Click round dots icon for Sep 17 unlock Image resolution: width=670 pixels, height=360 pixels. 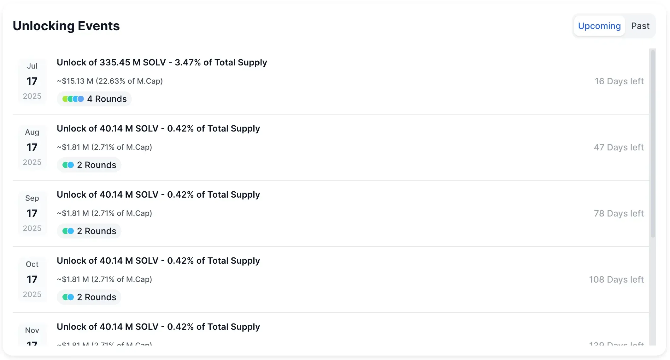[68, 231]
